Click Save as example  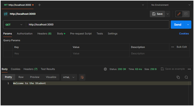pos(173,69)
